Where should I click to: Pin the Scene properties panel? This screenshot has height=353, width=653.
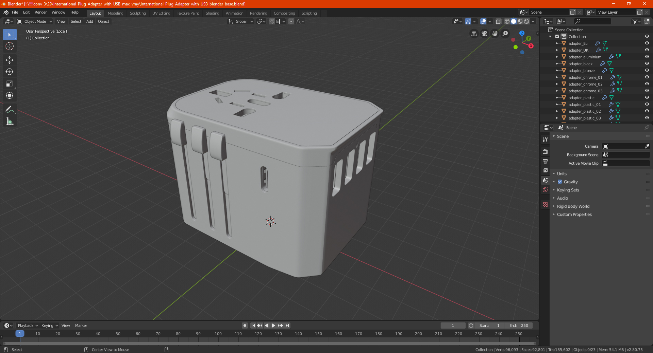(647, 128)
